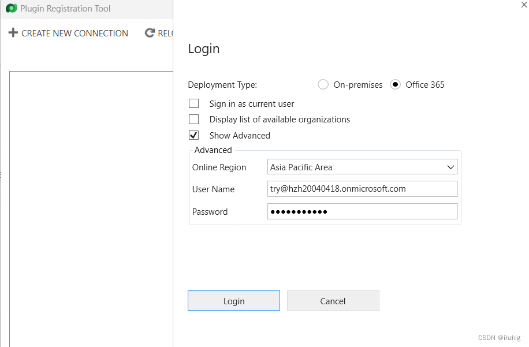Screen dimensions: 529x347
Task: Click the Deployment Type label
Action: click(222, 85)
